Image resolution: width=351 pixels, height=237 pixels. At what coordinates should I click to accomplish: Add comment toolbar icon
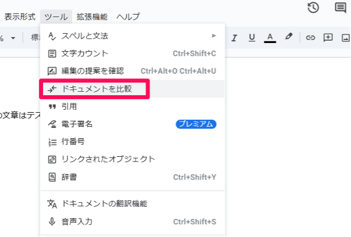(328, 37)
